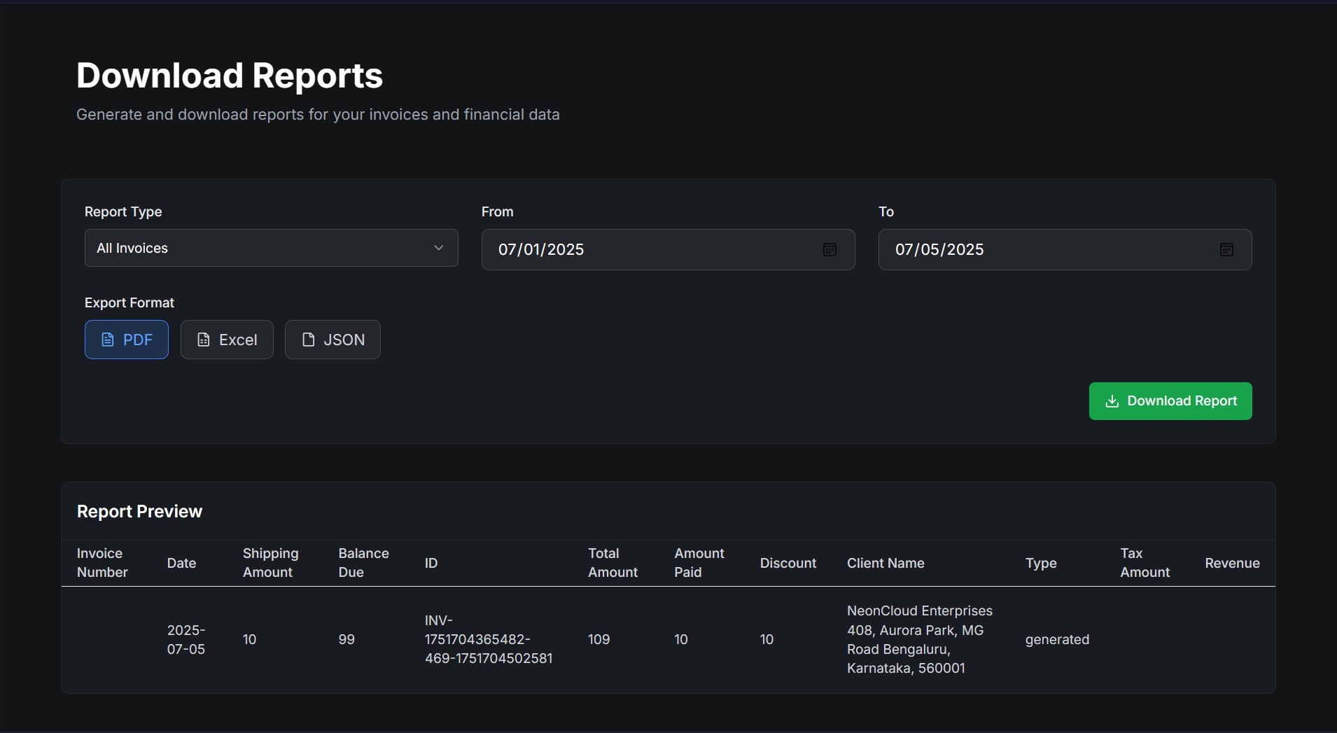Click the document icon inside the PDF button

point(108,339)
